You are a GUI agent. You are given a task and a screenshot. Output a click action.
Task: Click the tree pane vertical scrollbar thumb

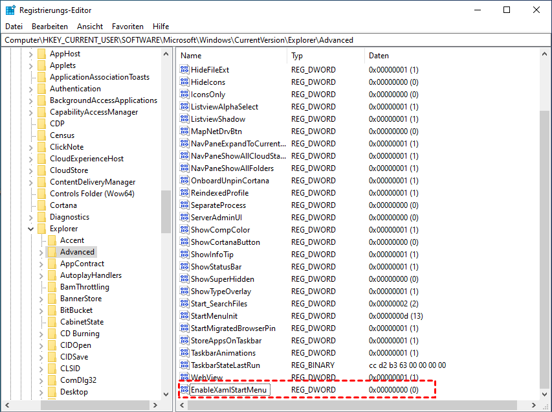(x=166, y=212)
